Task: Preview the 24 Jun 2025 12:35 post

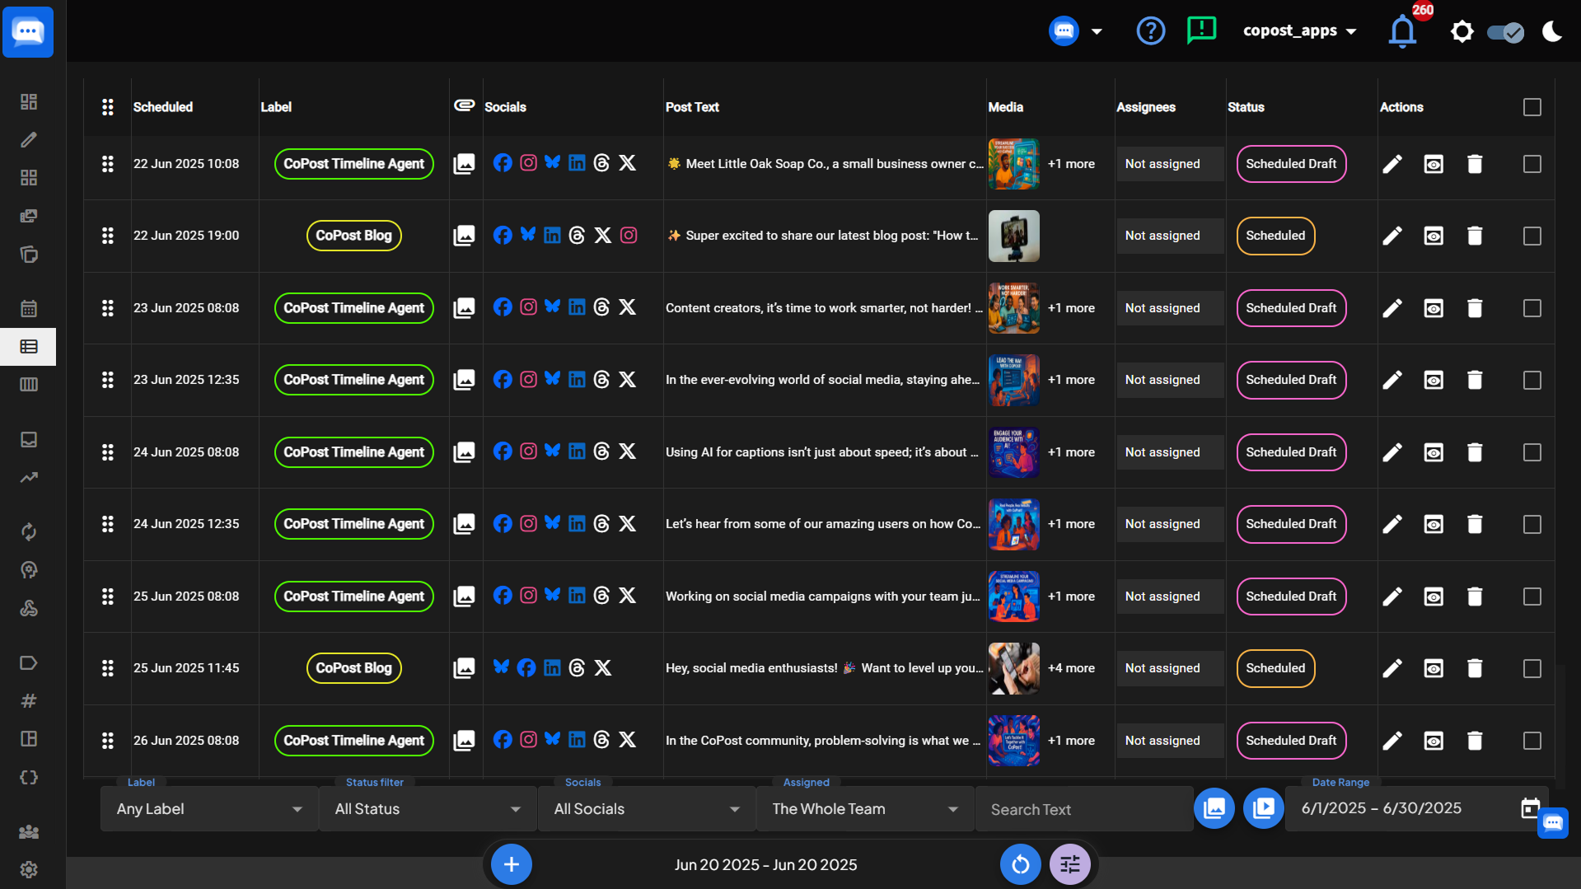Action: pyautogui.click(x=1434, y=524)
